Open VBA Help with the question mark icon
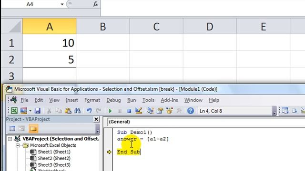 (x=191, y=111)
